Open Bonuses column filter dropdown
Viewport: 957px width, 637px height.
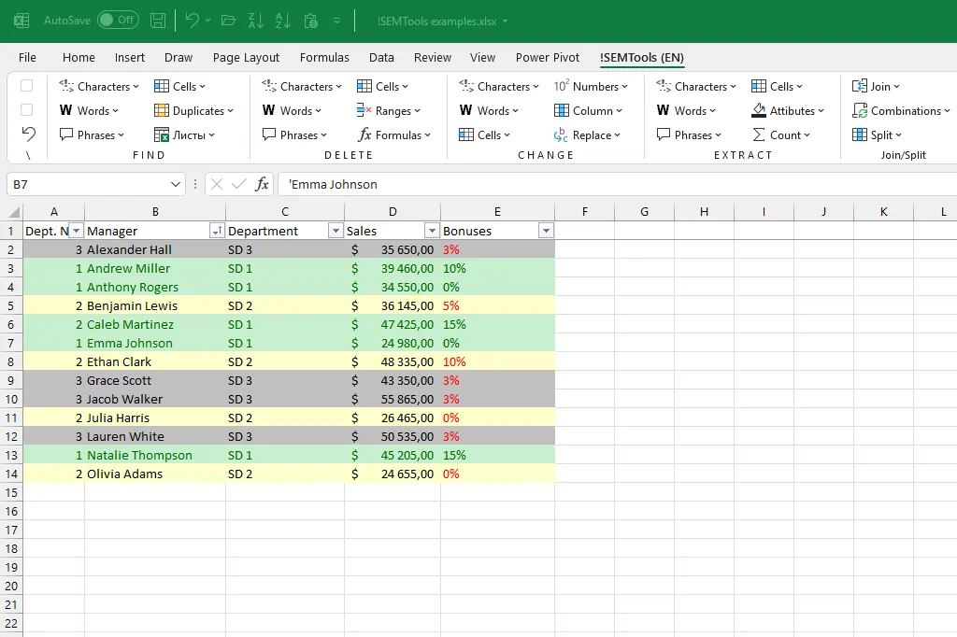546,231
